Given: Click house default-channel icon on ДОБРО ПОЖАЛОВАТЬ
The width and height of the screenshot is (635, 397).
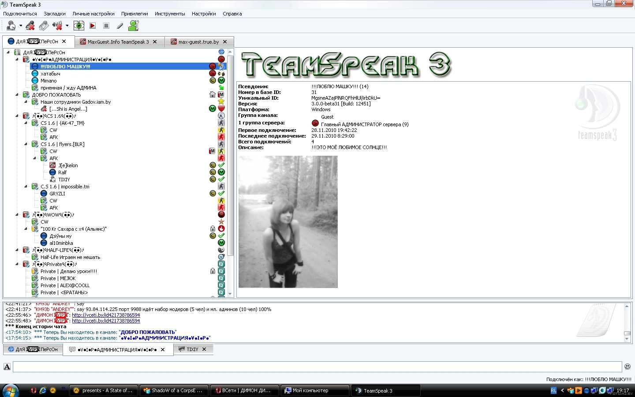Looking at the screenshot, I should (x=213, y=94).
